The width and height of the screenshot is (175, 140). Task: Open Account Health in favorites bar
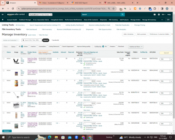(x=12, y=20)
